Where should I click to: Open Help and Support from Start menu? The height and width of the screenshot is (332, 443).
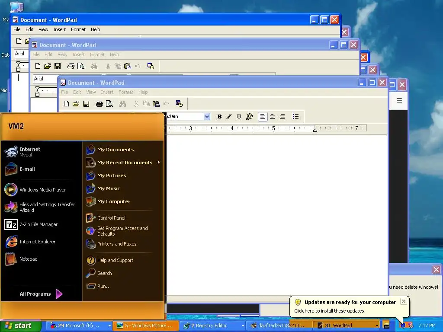pos(123,260)
